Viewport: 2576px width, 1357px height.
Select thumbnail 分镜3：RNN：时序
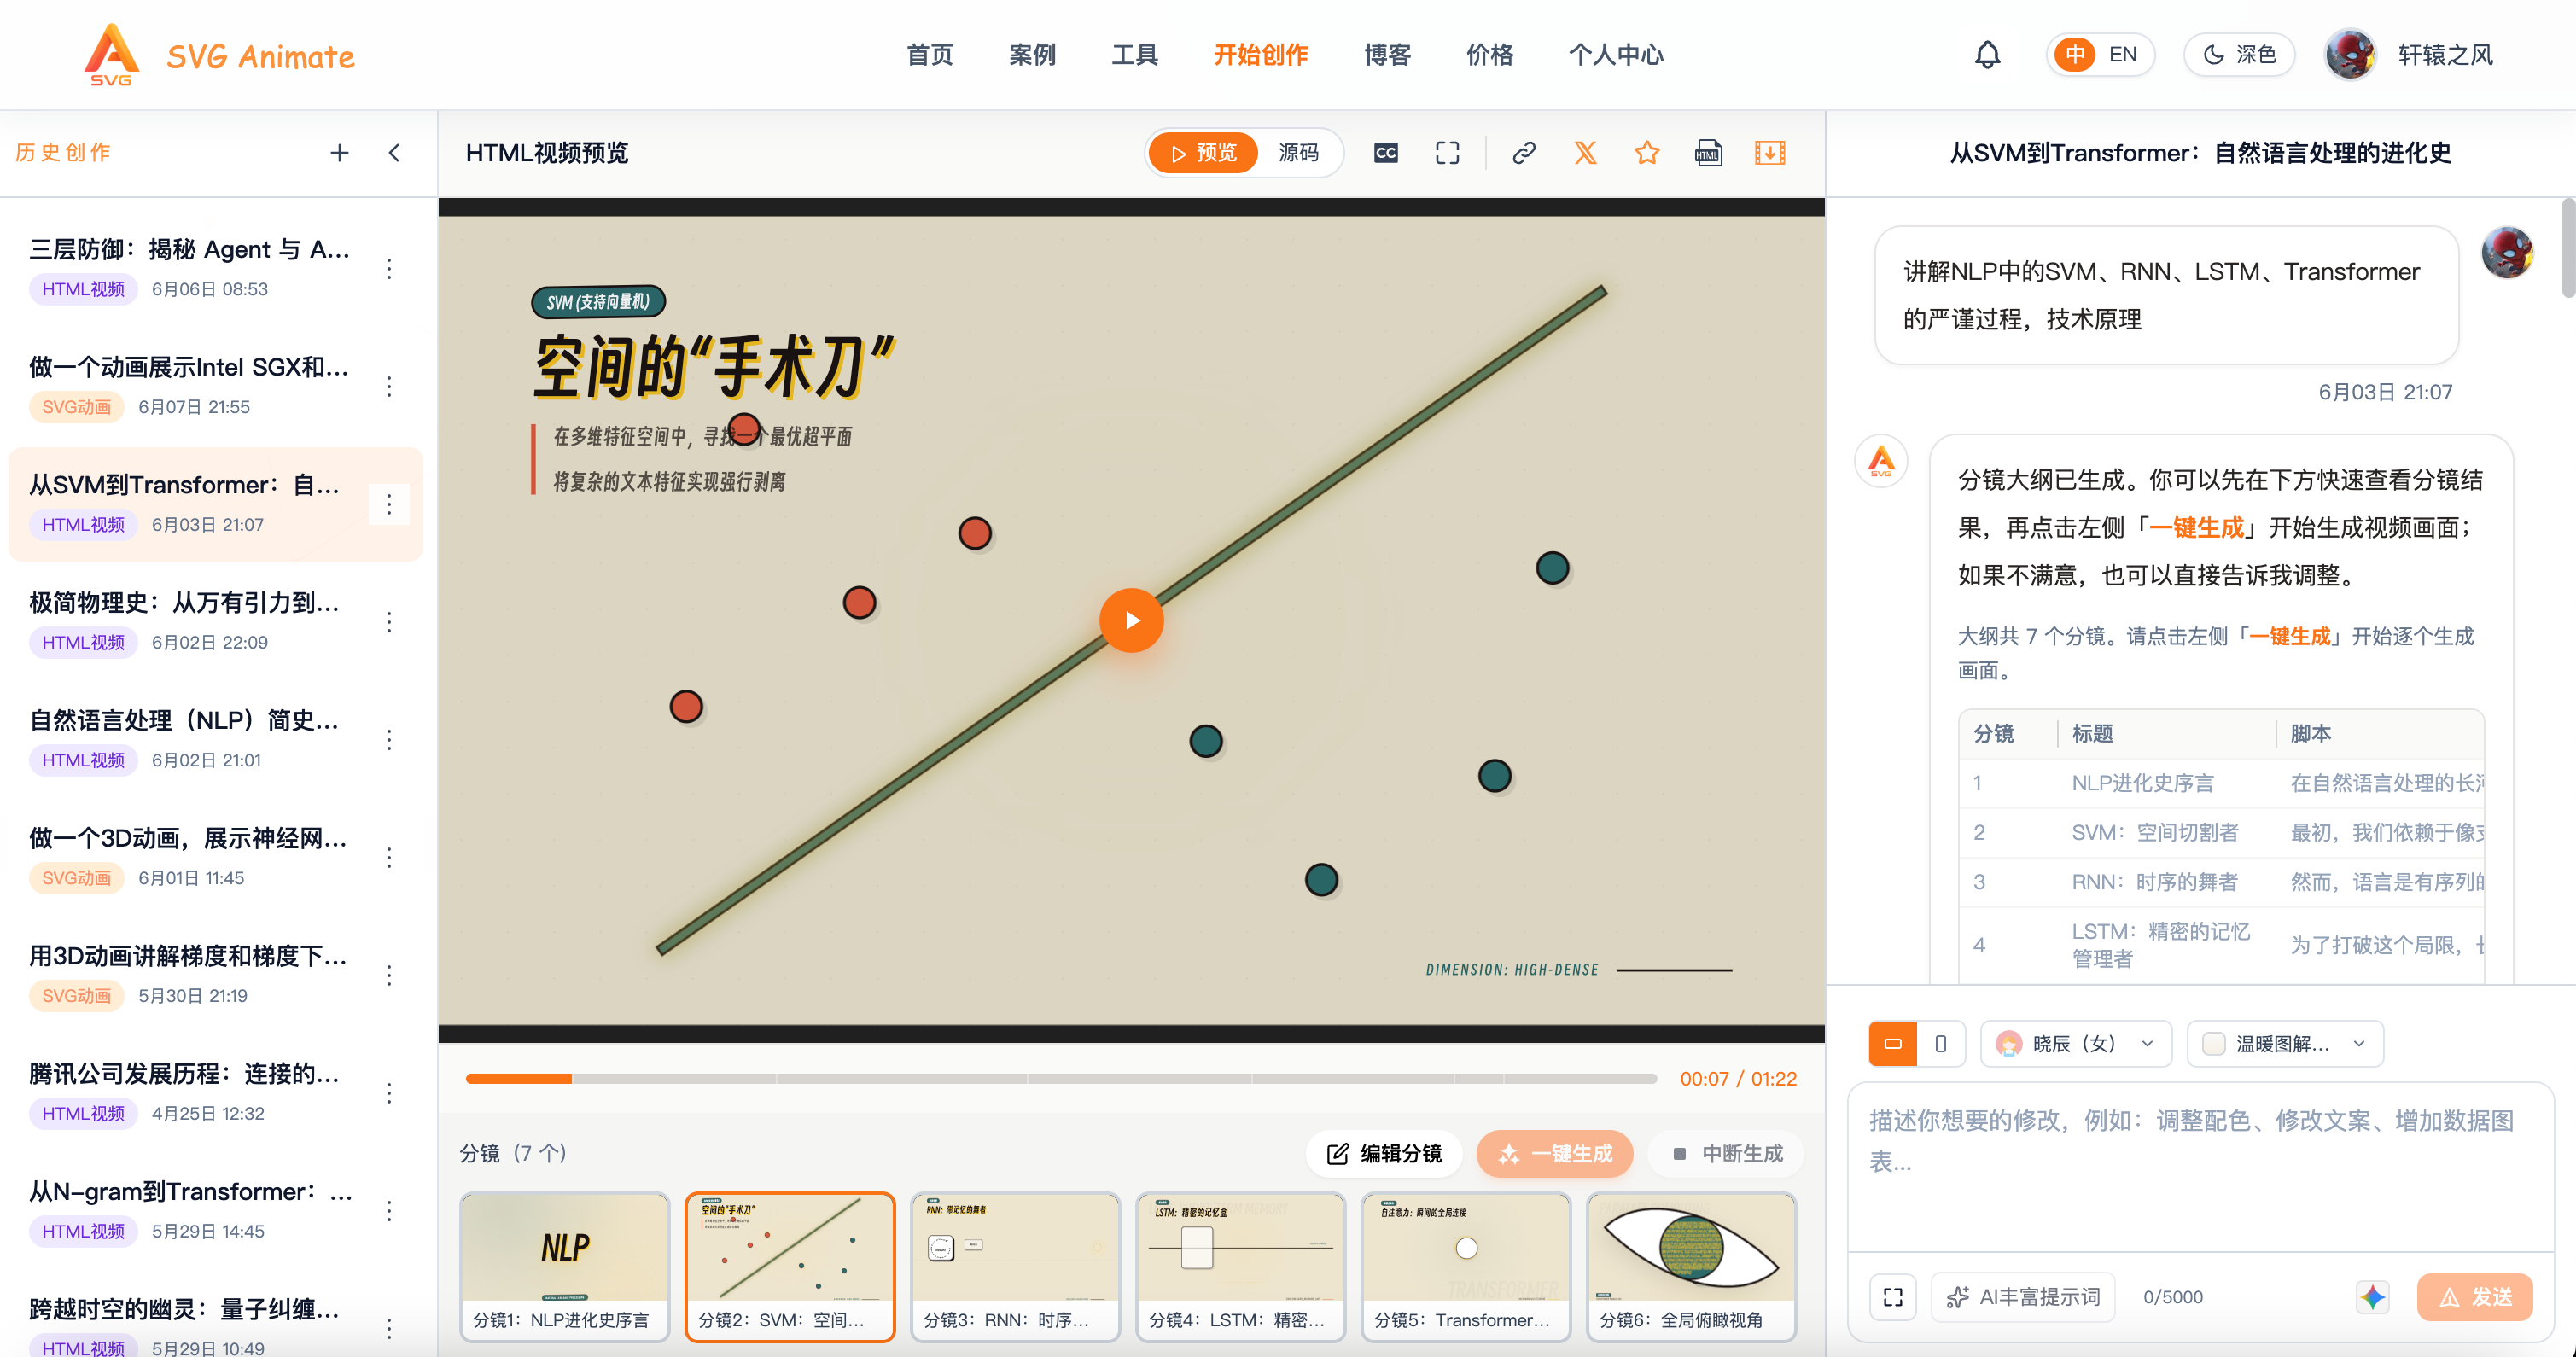click(x=1015, y=1266)
